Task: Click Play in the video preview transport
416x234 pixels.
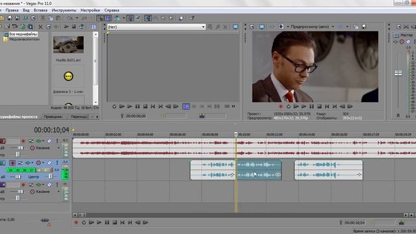Action: coord(304,107)
